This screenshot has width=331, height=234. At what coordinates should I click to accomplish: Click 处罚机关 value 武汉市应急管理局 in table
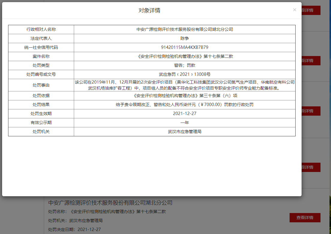click(185, 132)
